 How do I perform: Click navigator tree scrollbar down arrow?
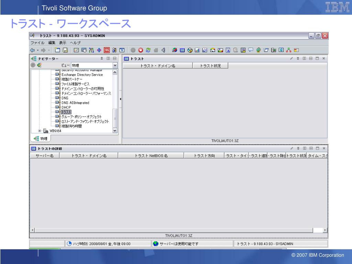[x=115, y=130]
